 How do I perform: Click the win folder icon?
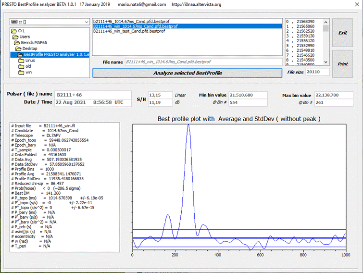pyautogui.click(x=21, y=73)
